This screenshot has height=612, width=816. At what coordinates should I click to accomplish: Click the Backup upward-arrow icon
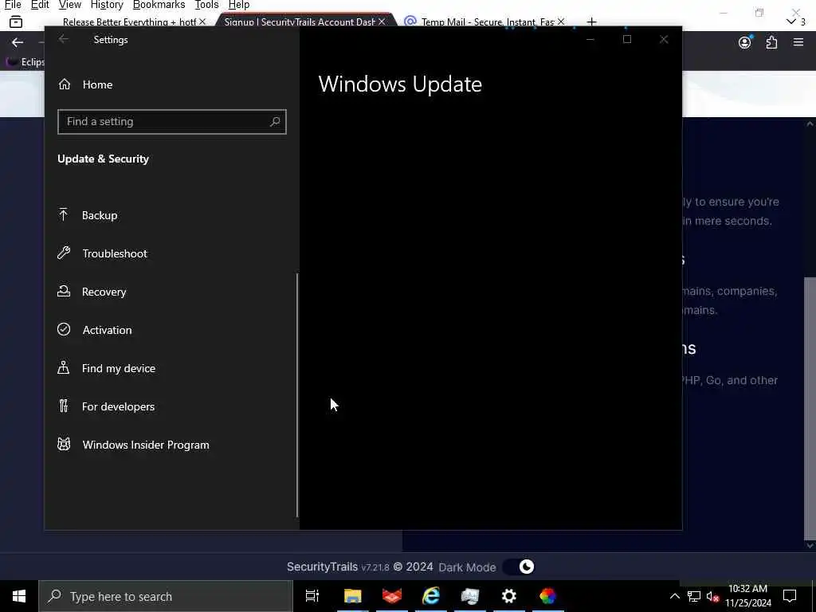[64, 214]
